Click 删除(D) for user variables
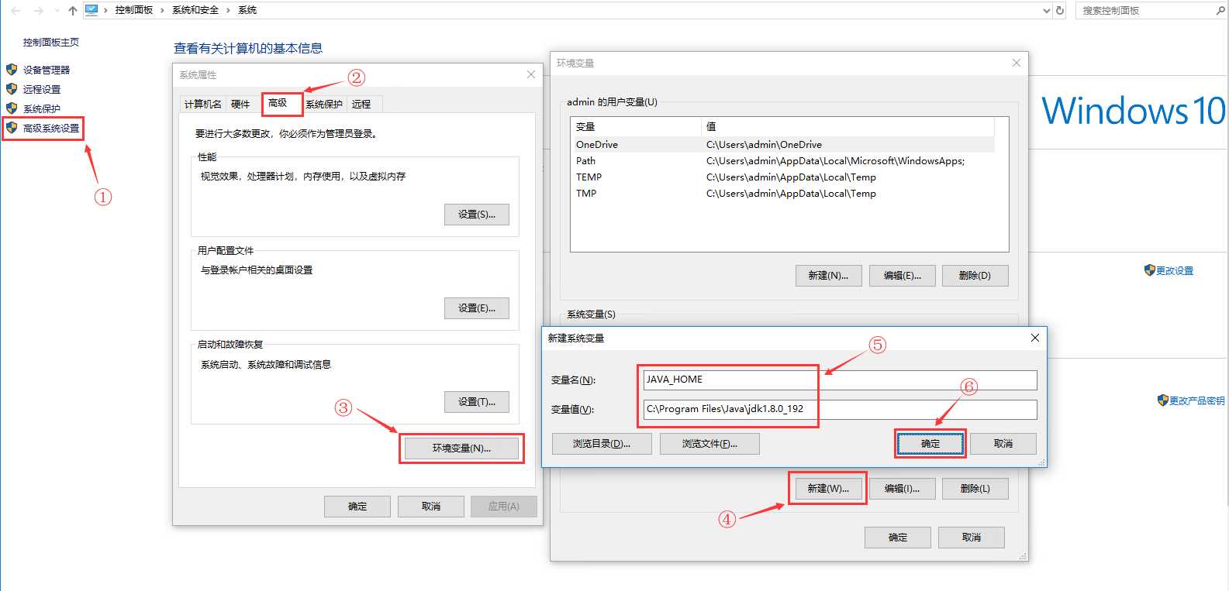This screenshot has width=1229, height=591. pyautogui.click(x=975, y=276)
